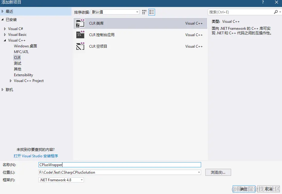Click Visual C++ label on CLR 控制台应用 row

pos(194,35)
